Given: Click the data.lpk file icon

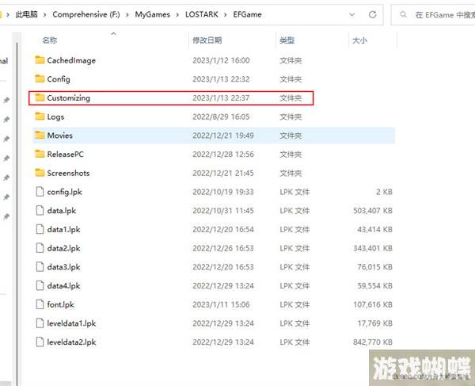Looking at the screenshot, I should click(x=40, y=210).
